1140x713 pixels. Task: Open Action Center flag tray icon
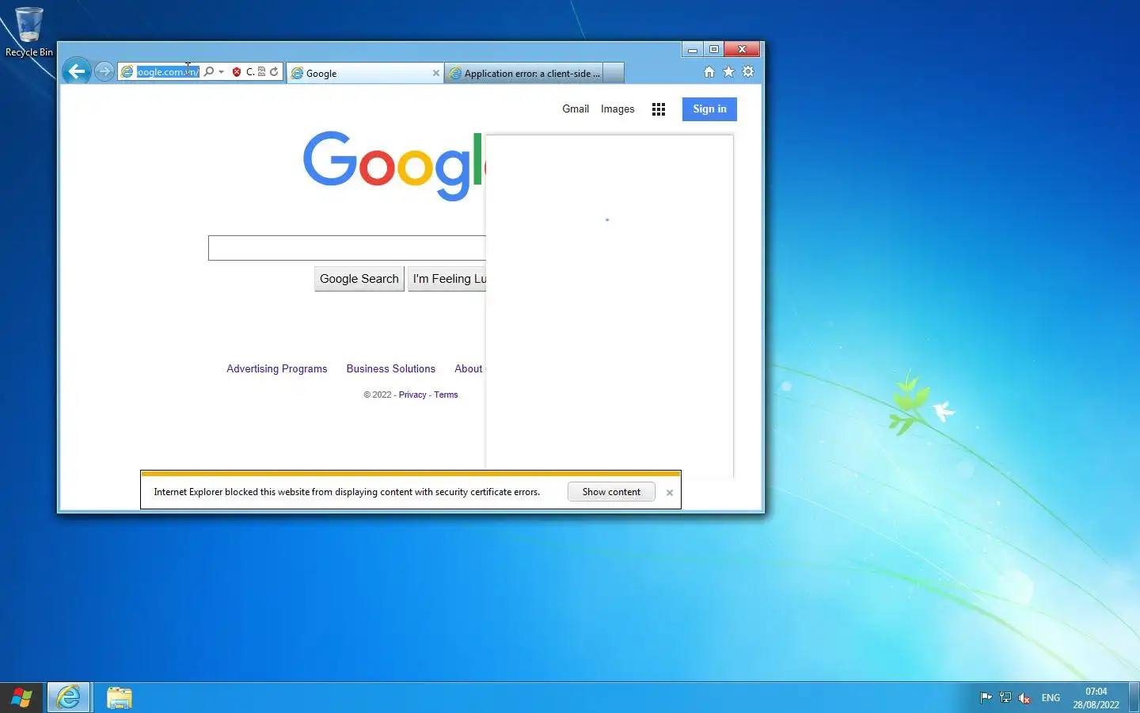[986, 698]
